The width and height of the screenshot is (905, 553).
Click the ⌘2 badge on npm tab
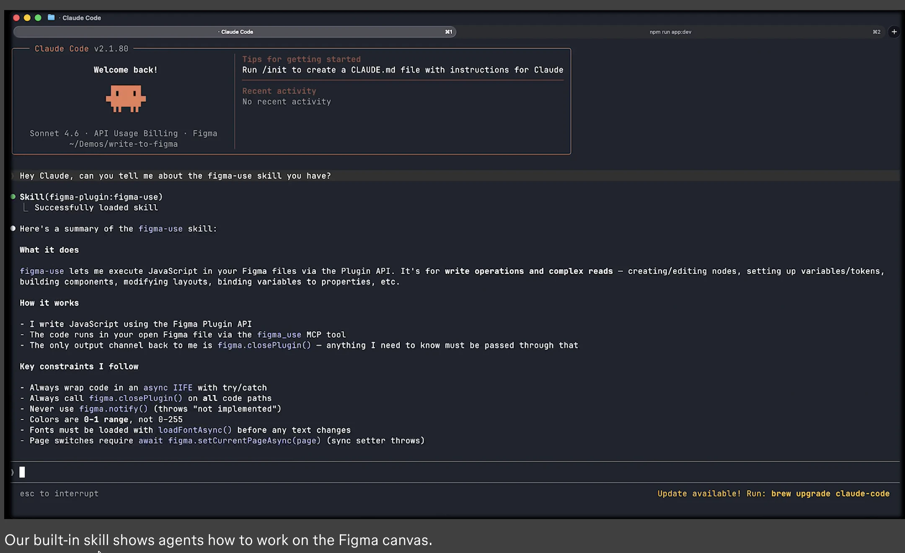(x=877, y=31)
